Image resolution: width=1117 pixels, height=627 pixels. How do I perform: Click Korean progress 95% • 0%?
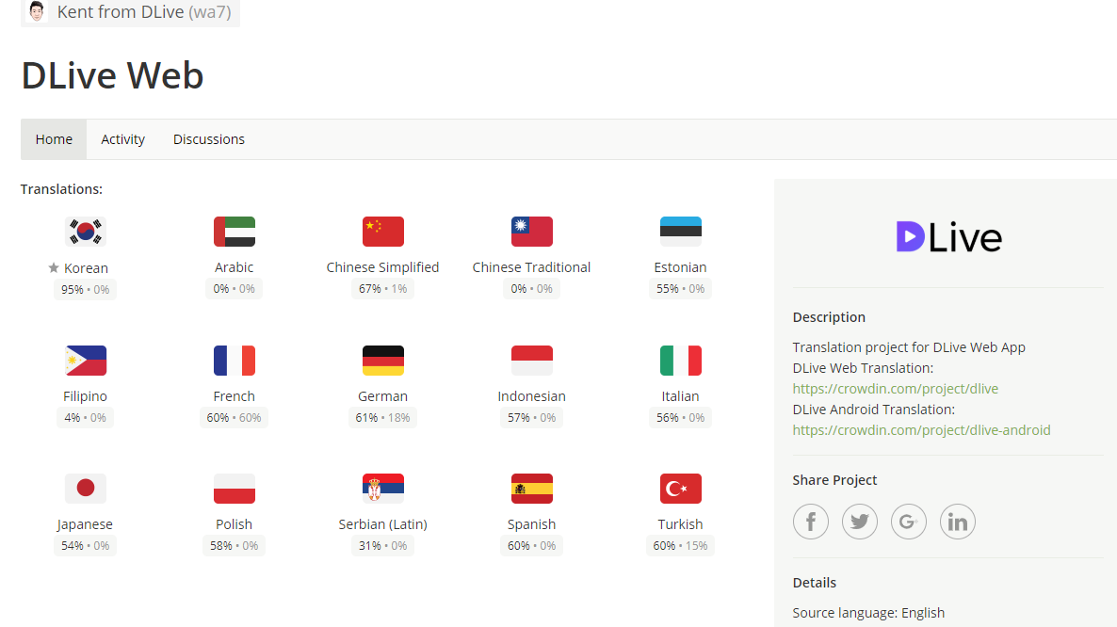(x=86, y=290)
